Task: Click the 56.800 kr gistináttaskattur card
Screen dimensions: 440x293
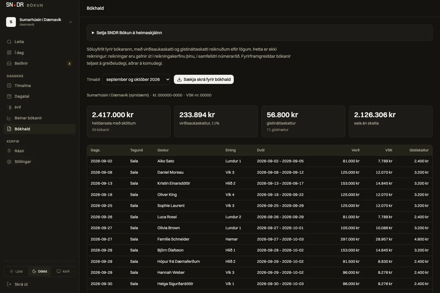Action: tap(303, 121)
